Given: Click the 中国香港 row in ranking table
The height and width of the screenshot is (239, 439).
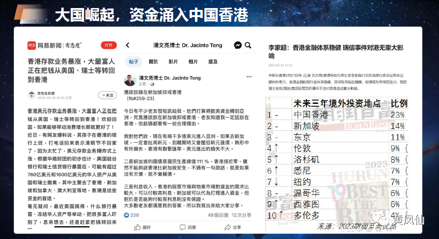Looking at the screenshot, I should [x=337, y=115].
